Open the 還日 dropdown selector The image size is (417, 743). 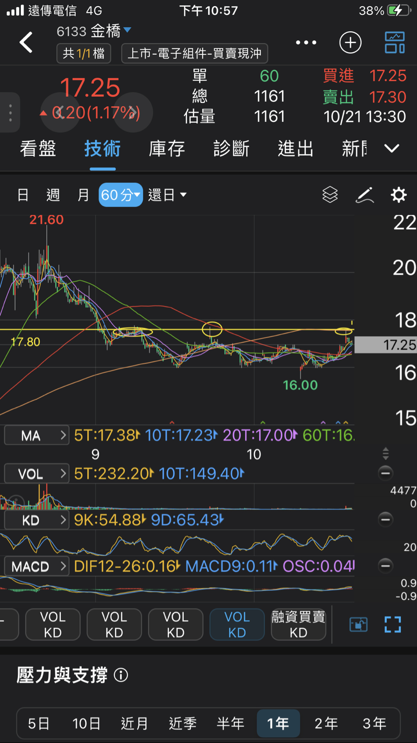[167, 195]
